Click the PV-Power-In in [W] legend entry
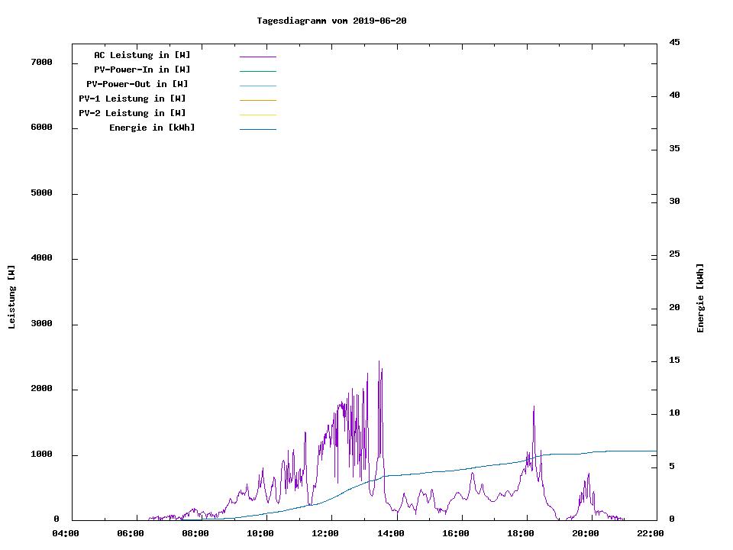Viewport: 733px width, 550px height. [x=147, y=70]
